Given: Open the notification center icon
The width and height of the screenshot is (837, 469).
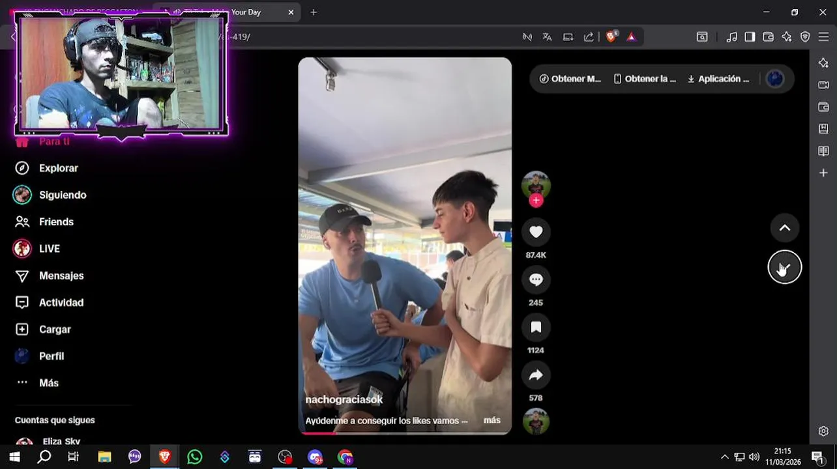Looking at the screenshot, I should pyautogui.click(x=817, y=457).
